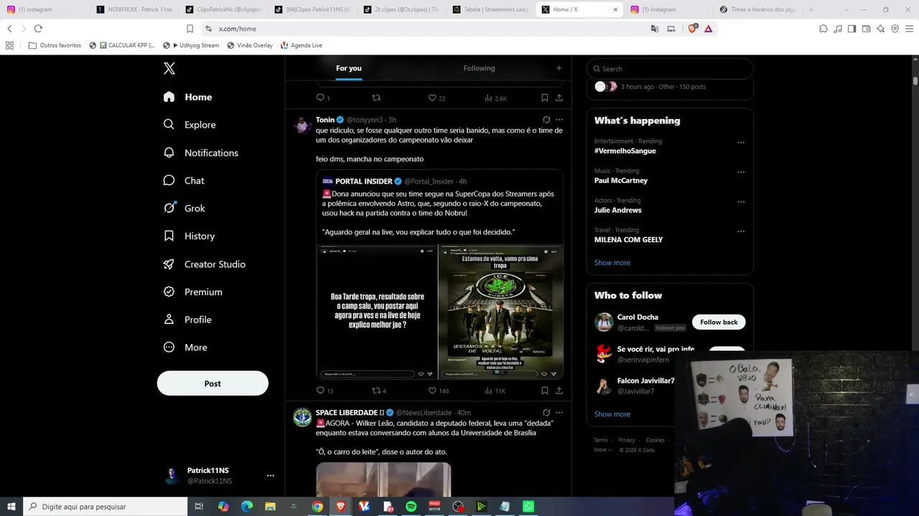Viewport: 919px width, 516px height.
Task: Bookmark this page in the address bar
Action: [190, 29]
